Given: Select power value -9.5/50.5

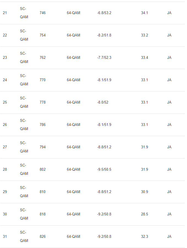Looking at the screenshot, I should tap(104, 169).
